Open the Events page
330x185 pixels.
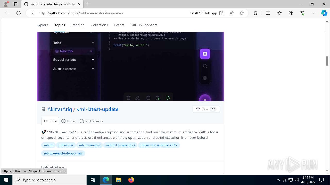click(x=119, y=25)
